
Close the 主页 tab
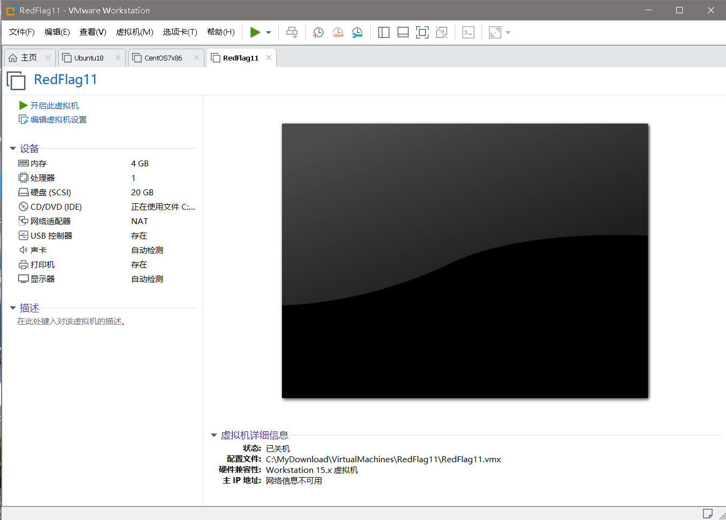(x=48, y=58)
